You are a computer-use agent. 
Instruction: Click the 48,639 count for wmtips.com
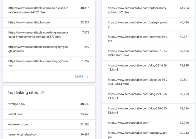[x=85, y=104]
